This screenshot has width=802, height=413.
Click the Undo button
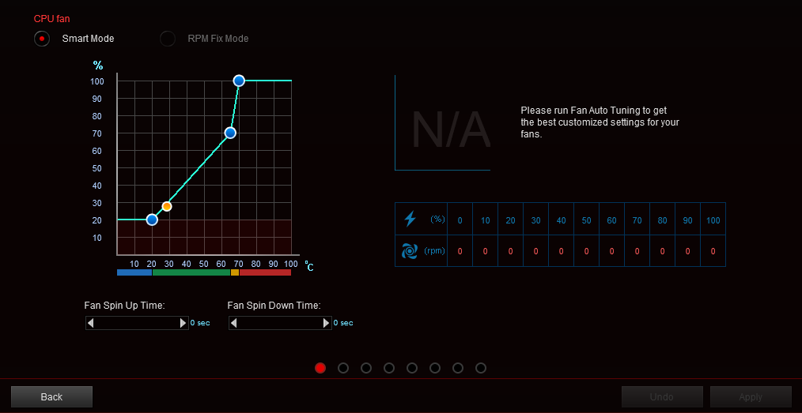coord(662,396)
